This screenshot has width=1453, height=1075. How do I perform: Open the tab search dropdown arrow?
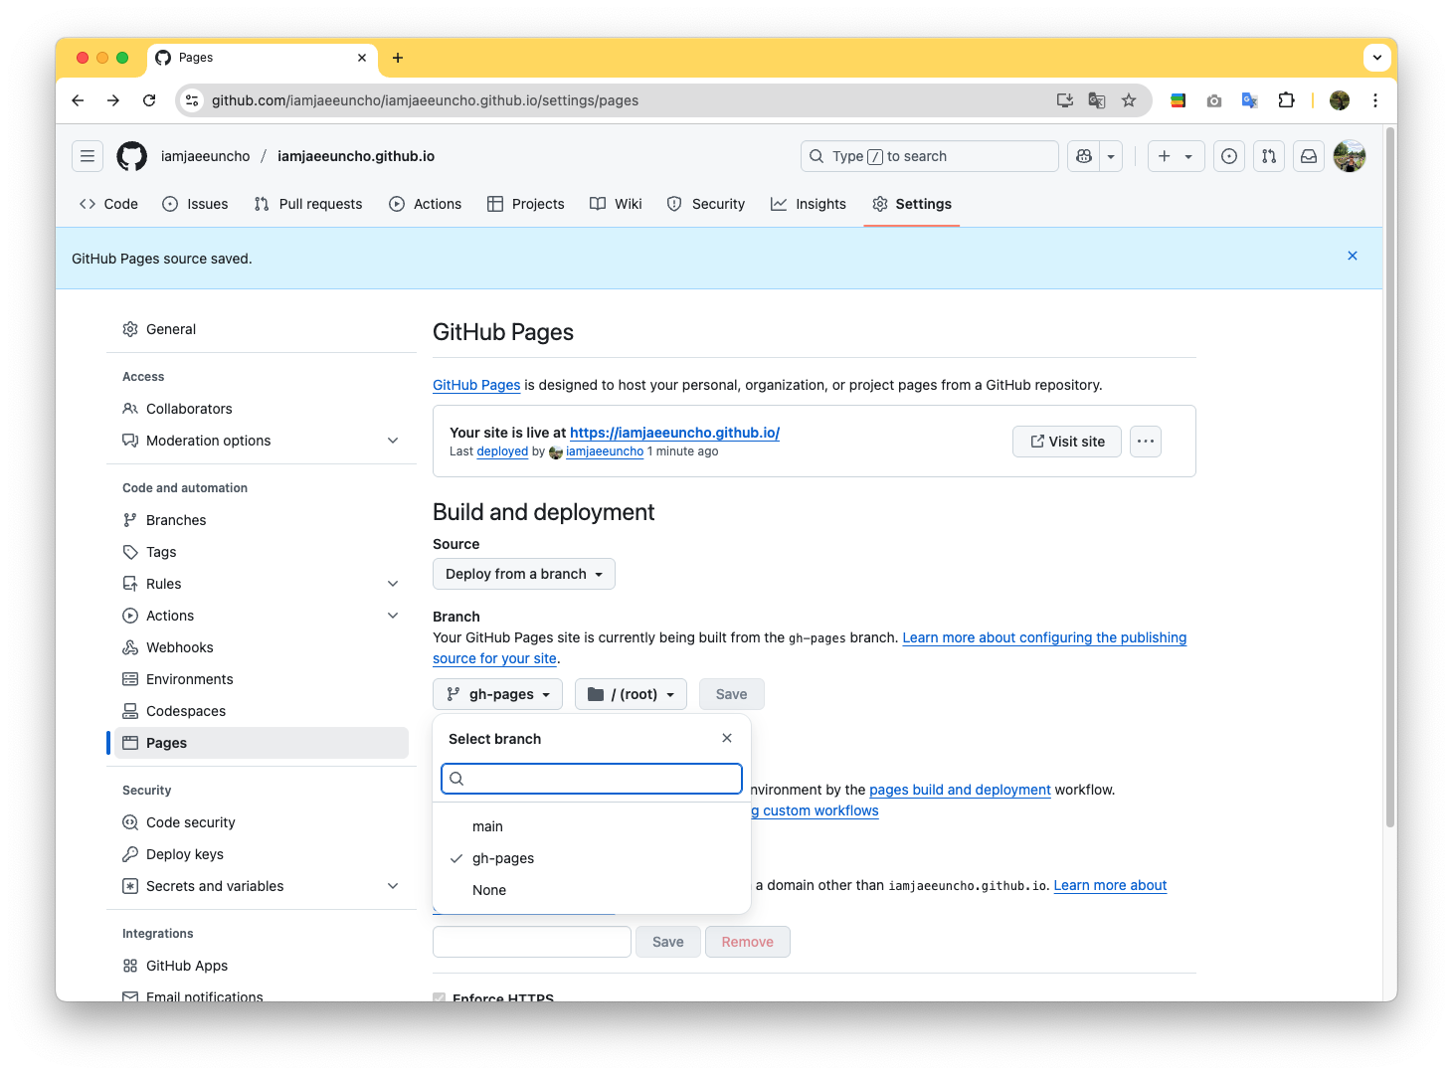1377,58
